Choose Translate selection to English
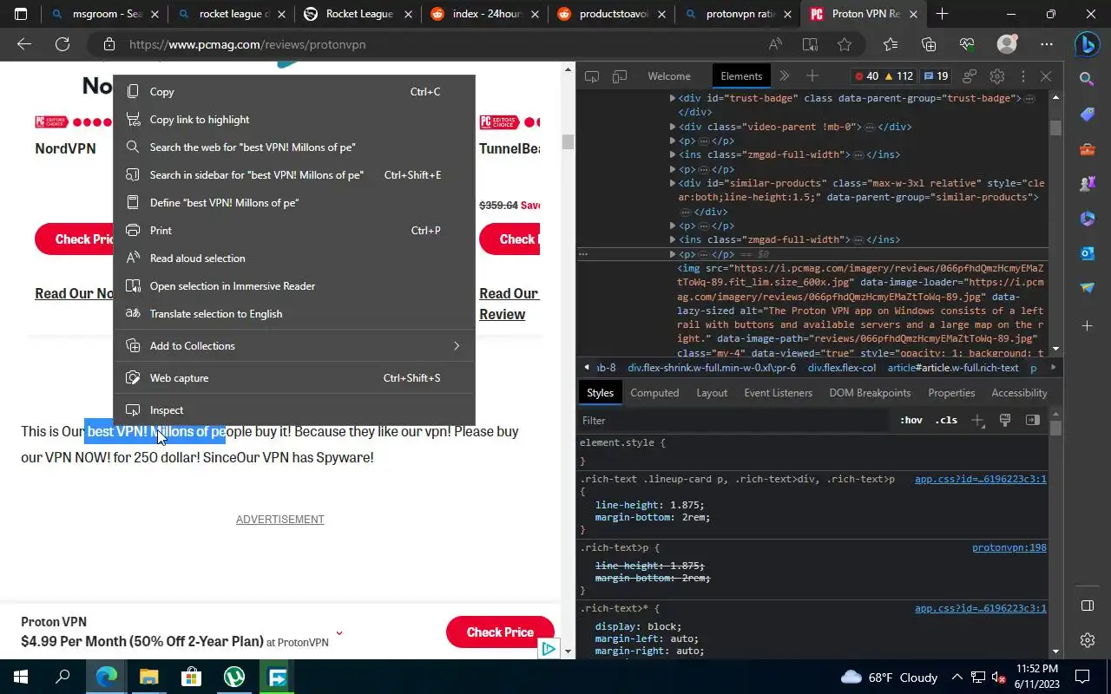 (x=294, y=313)
